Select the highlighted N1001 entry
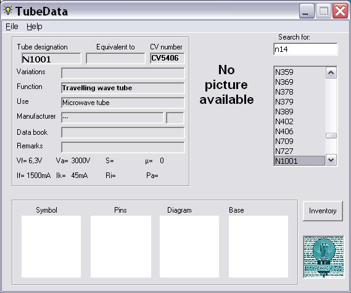Viewport: 351px width, 293px height. click(299, 161)
